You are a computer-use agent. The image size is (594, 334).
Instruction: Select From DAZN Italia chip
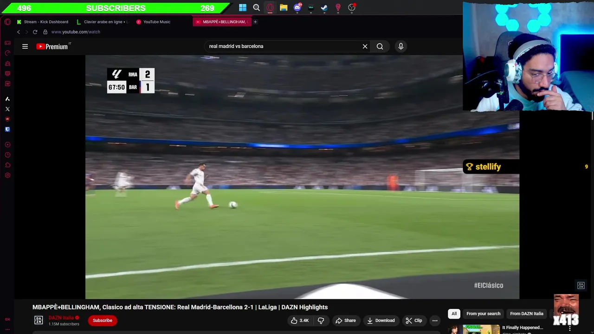527,314
